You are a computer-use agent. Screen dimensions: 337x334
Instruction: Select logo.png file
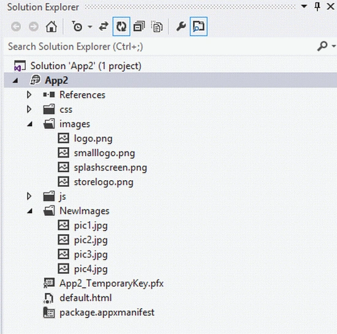(x=93, y=139)
